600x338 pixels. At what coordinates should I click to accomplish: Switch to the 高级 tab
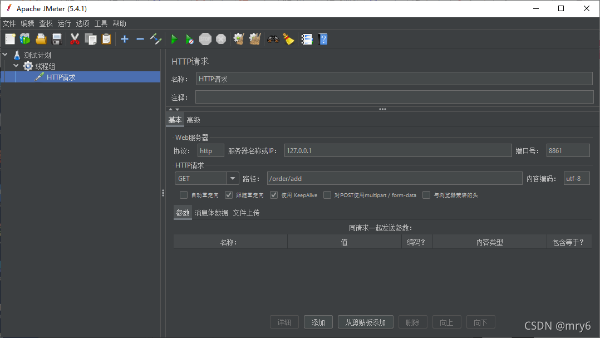(x=193, y=120)
